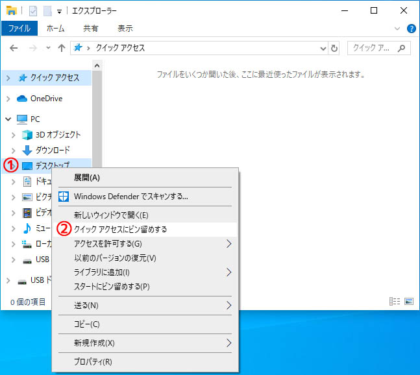Open ライブラリに追加(I) submenu
420x375 pixels.
tap(145, 272)
